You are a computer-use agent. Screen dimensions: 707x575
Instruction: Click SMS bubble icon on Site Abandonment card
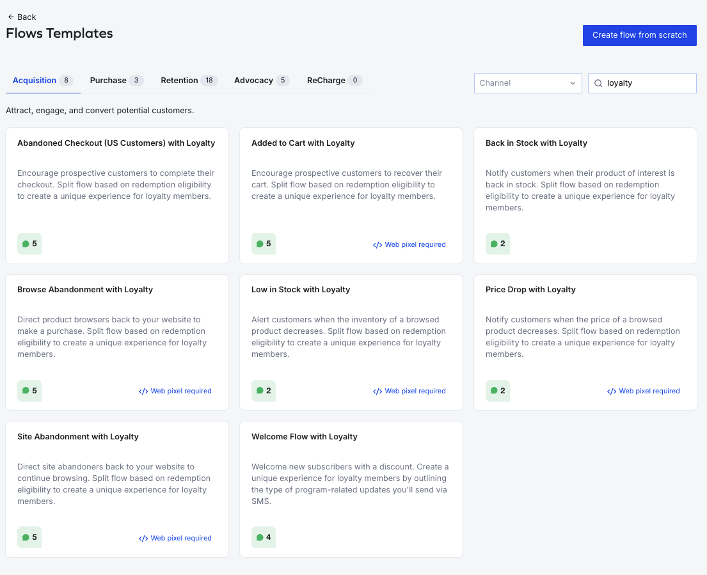[26, 537]
